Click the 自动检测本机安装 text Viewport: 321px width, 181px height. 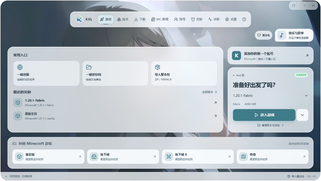pyautogui.click(x=299, y=144)
